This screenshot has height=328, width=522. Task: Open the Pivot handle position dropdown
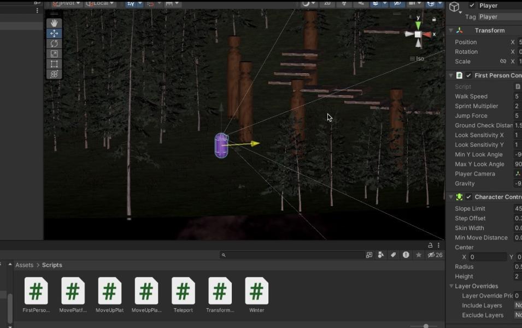[67, 3]
